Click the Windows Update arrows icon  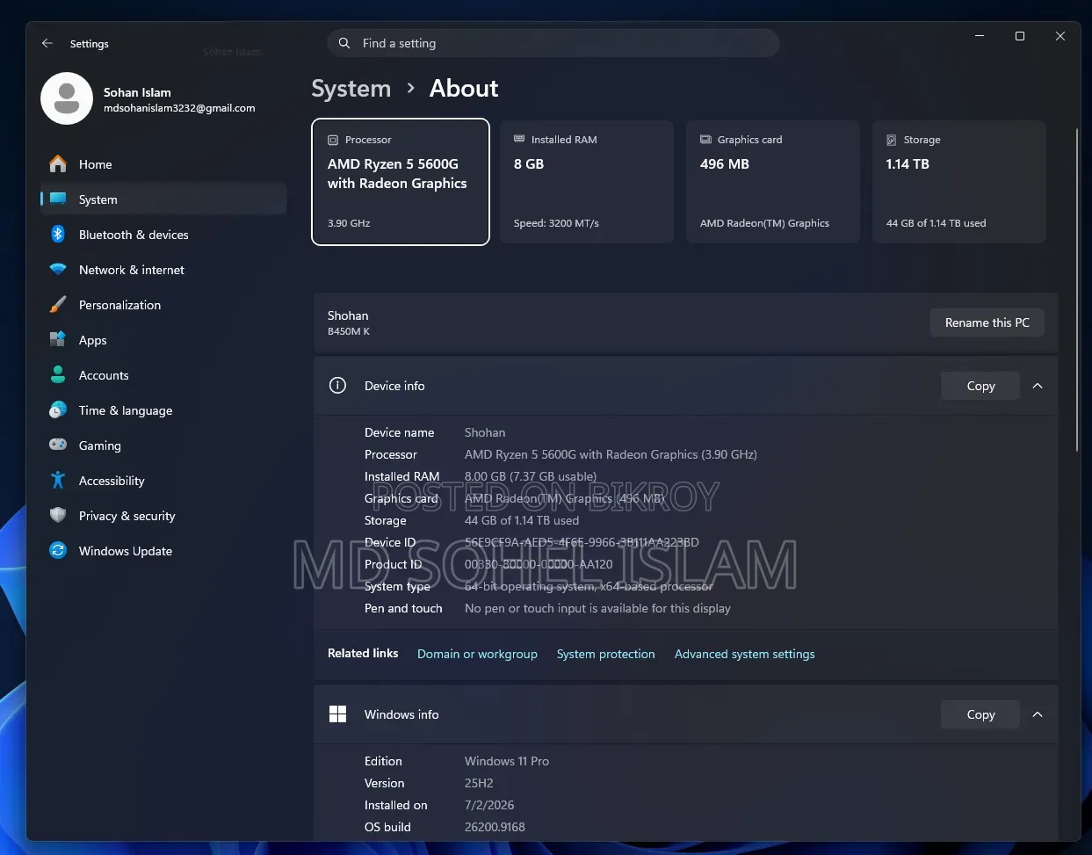click(58, 551)
